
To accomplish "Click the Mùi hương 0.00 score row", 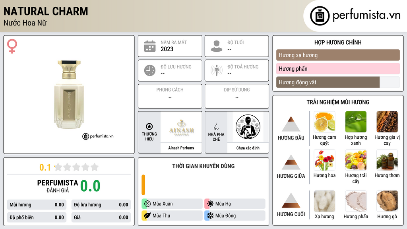I will tap(37, 205).
